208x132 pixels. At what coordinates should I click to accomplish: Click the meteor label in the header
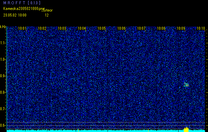(x=47, y=11)
